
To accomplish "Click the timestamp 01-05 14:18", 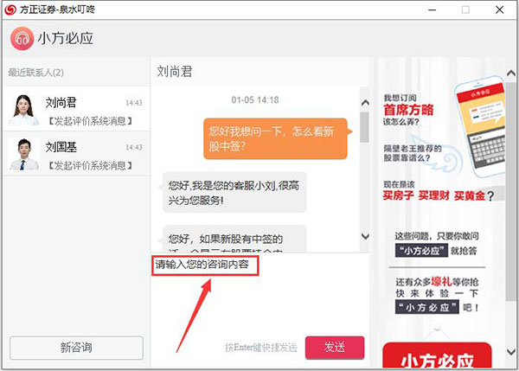I will click(x=255, y=100).
